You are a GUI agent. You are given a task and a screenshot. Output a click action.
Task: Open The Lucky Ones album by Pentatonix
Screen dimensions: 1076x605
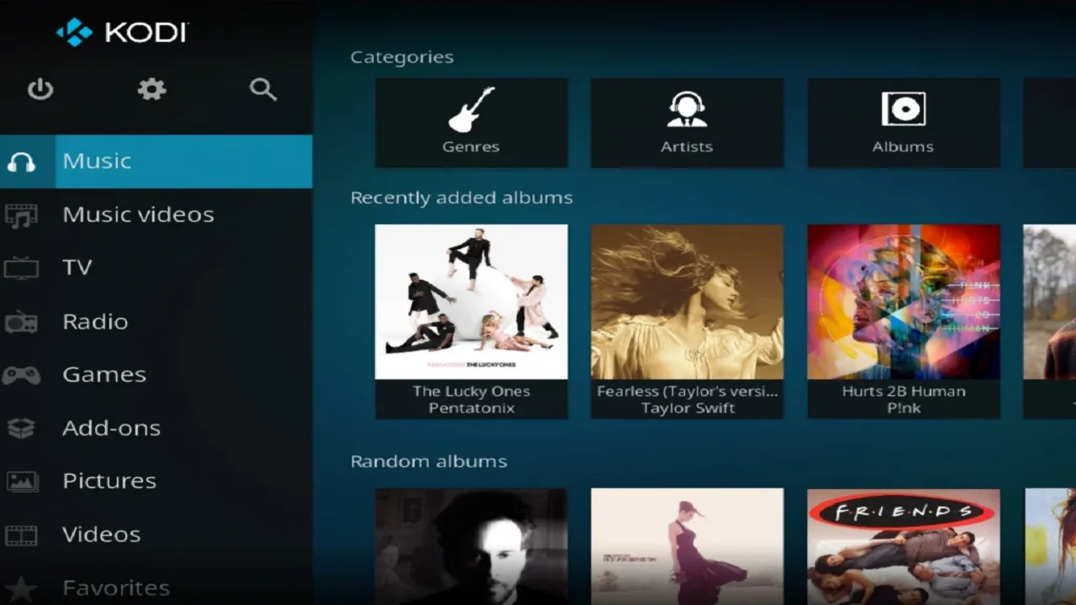471,320
